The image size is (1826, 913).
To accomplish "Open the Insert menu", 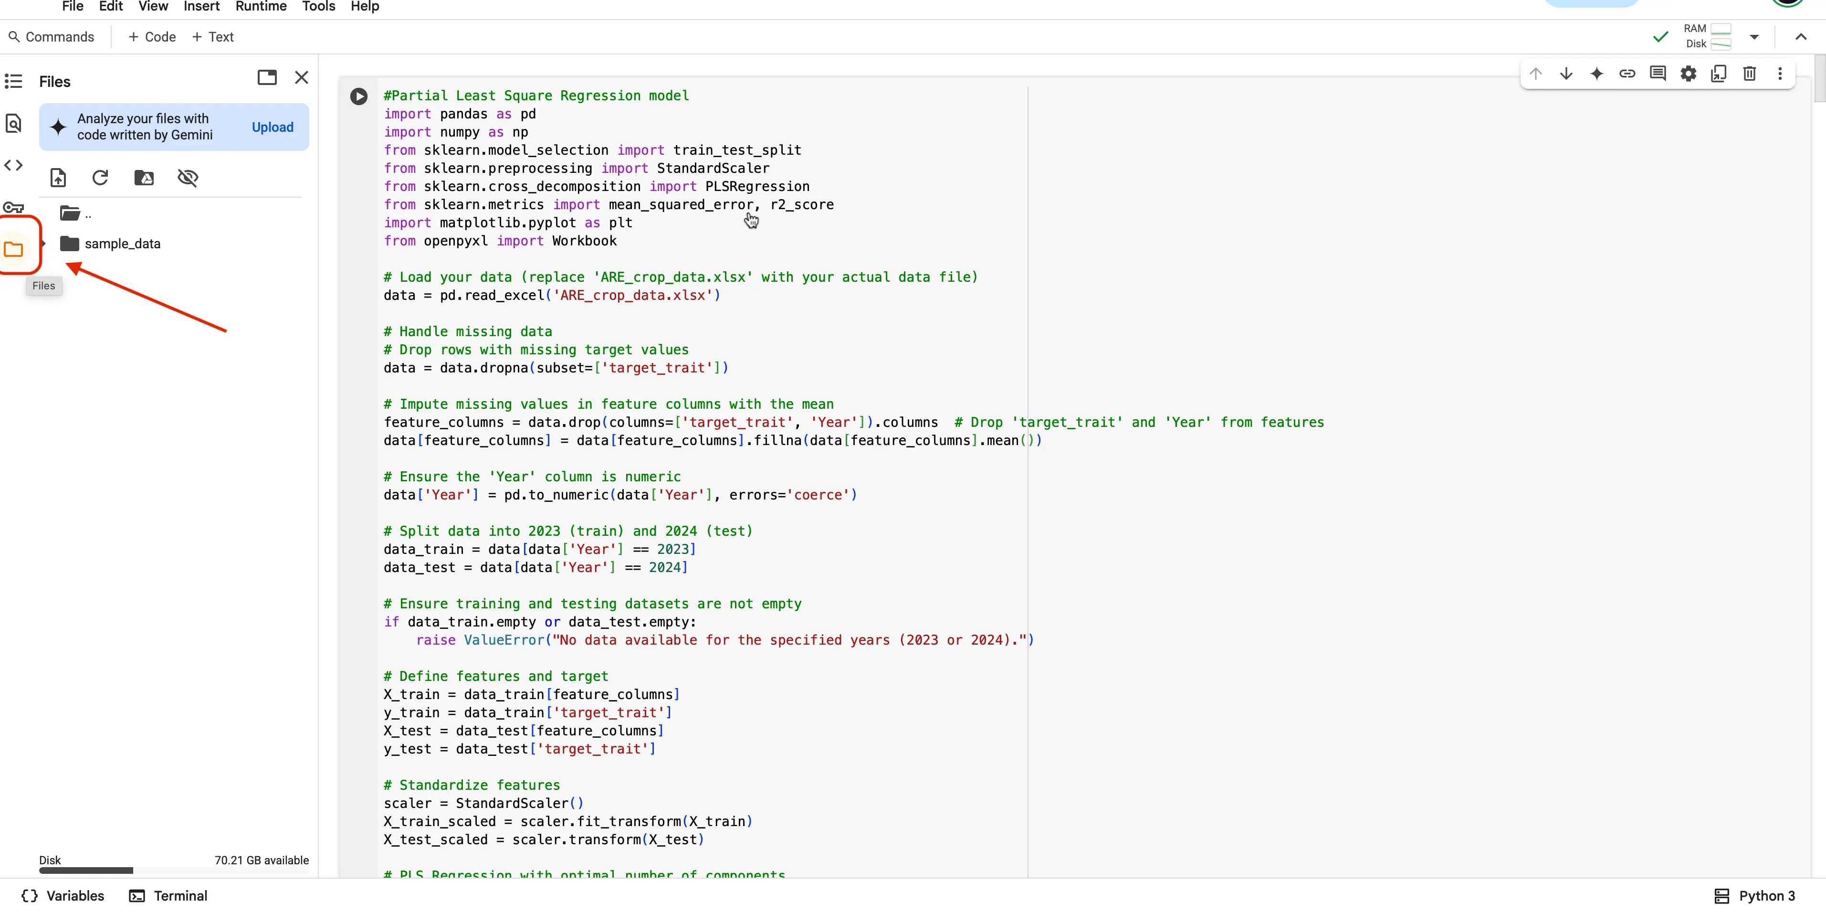I will [201, 6].
